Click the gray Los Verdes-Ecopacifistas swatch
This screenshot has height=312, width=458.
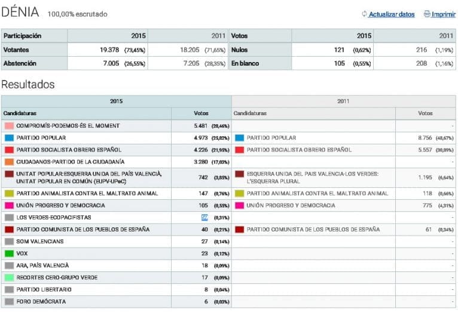tap(9, 217)
